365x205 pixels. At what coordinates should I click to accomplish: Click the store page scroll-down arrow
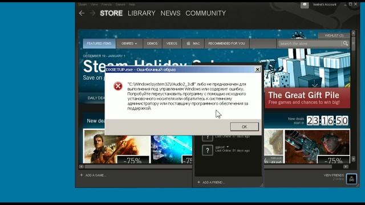point(354,159)
